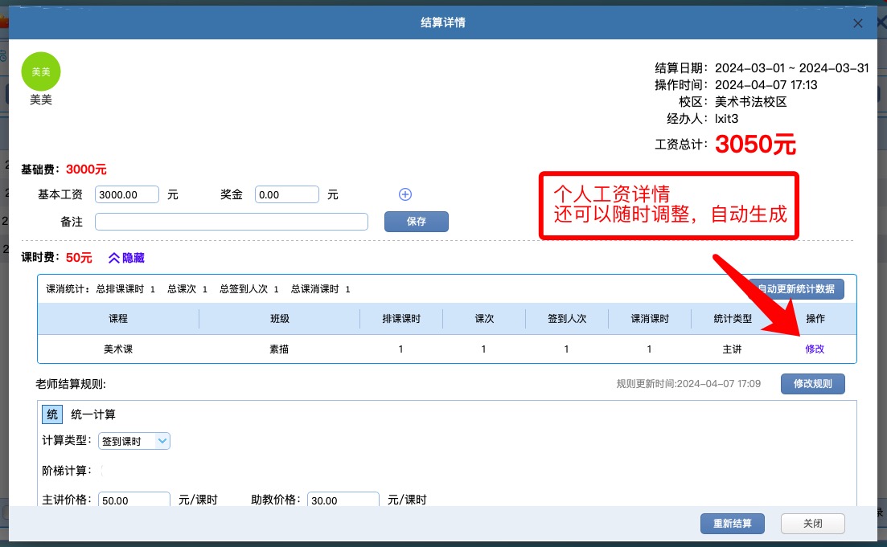Click the 统 rule badge icon

[x=52, y=414]
